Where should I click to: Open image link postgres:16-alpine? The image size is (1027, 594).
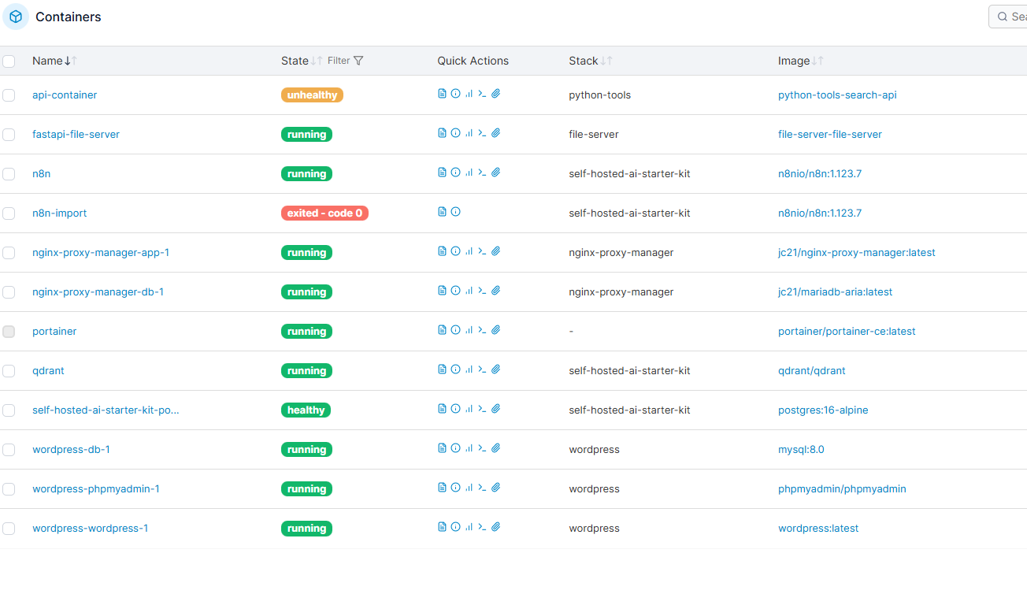pos(823,410)
